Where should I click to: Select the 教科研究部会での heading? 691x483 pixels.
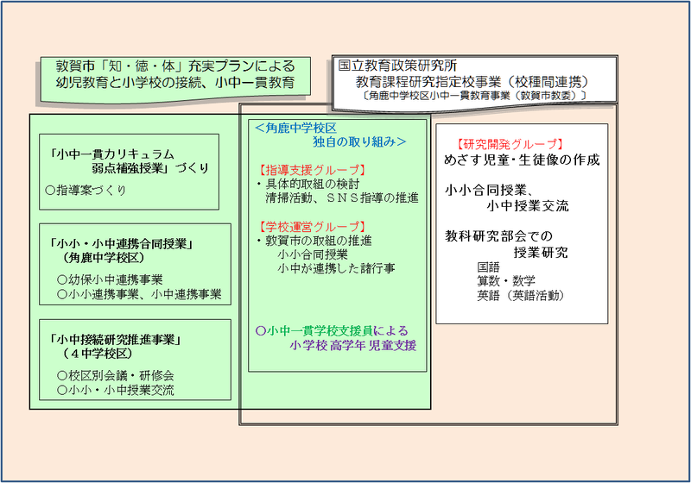click(x=498, y=235)
